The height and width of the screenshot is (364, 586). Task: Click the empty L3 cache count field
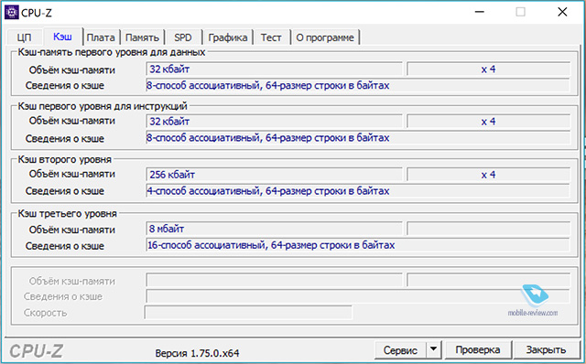click(x=488, y=229)
